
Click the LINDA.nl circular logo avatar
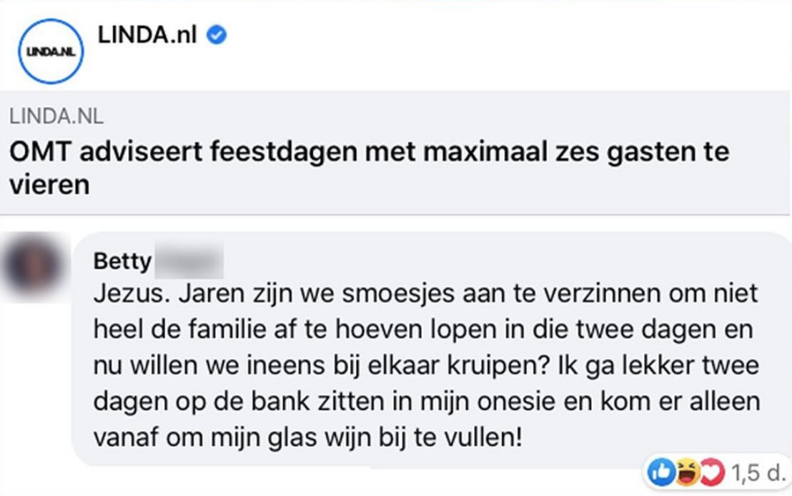pos(51,50)
